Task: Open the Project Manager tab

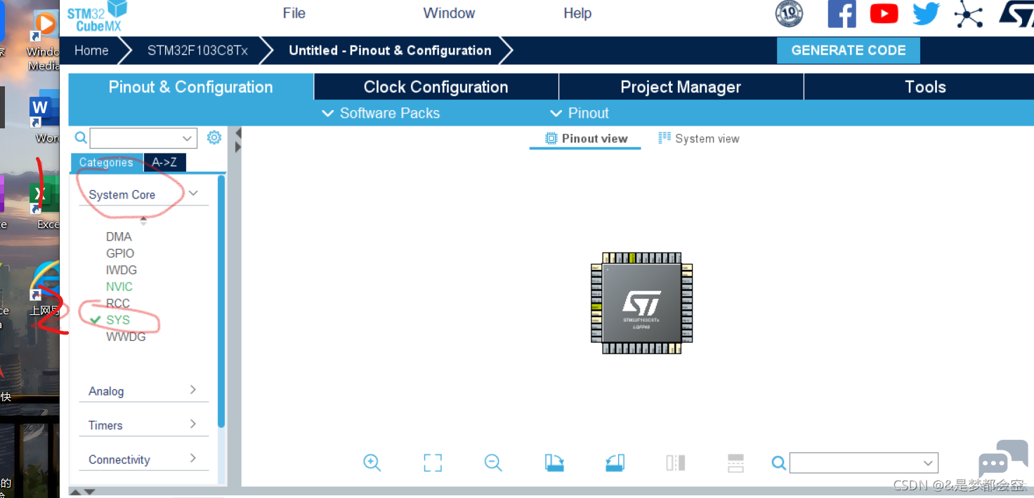Action: point(681,87)
